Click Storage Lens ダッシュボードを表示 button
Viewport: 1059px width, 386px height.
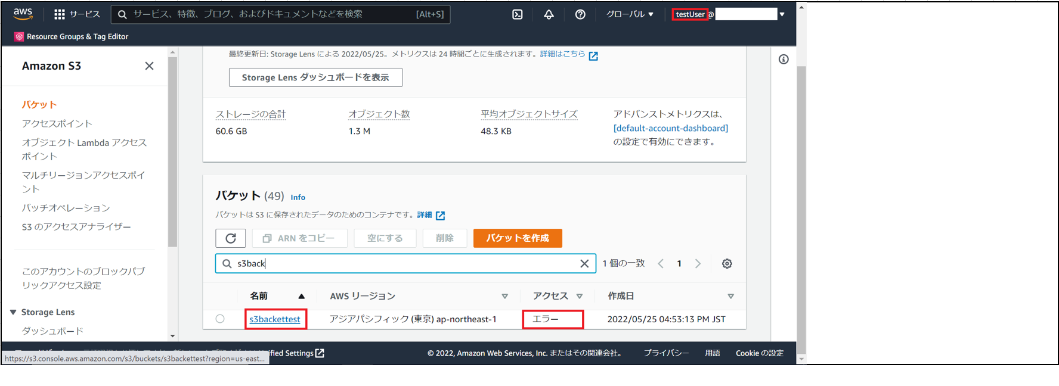pyautogui.click(x=315, y=77)
